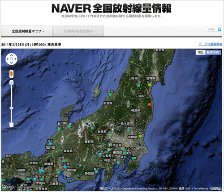This screenshot has height=192, width=224.
Task: Click the 千葉 green radiation marker
Action: (134, 159)
